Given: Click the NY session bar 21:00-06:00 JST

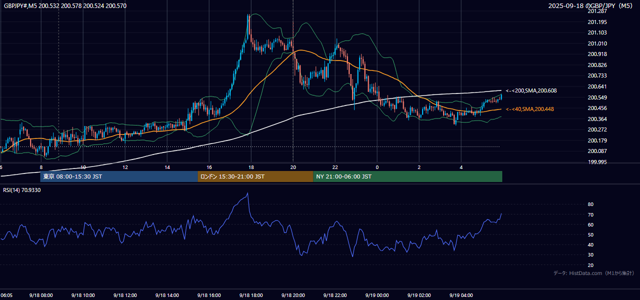Looking at the screenshot, I should coord(408,176).
